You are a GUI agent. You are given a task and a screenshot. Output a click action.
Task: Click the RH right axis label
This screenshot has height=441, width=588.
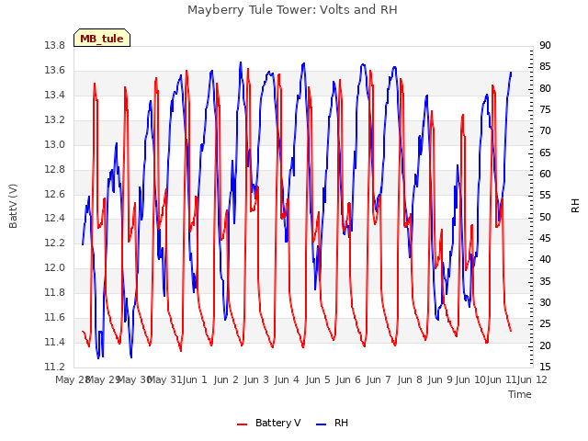(x=575, y=206)
